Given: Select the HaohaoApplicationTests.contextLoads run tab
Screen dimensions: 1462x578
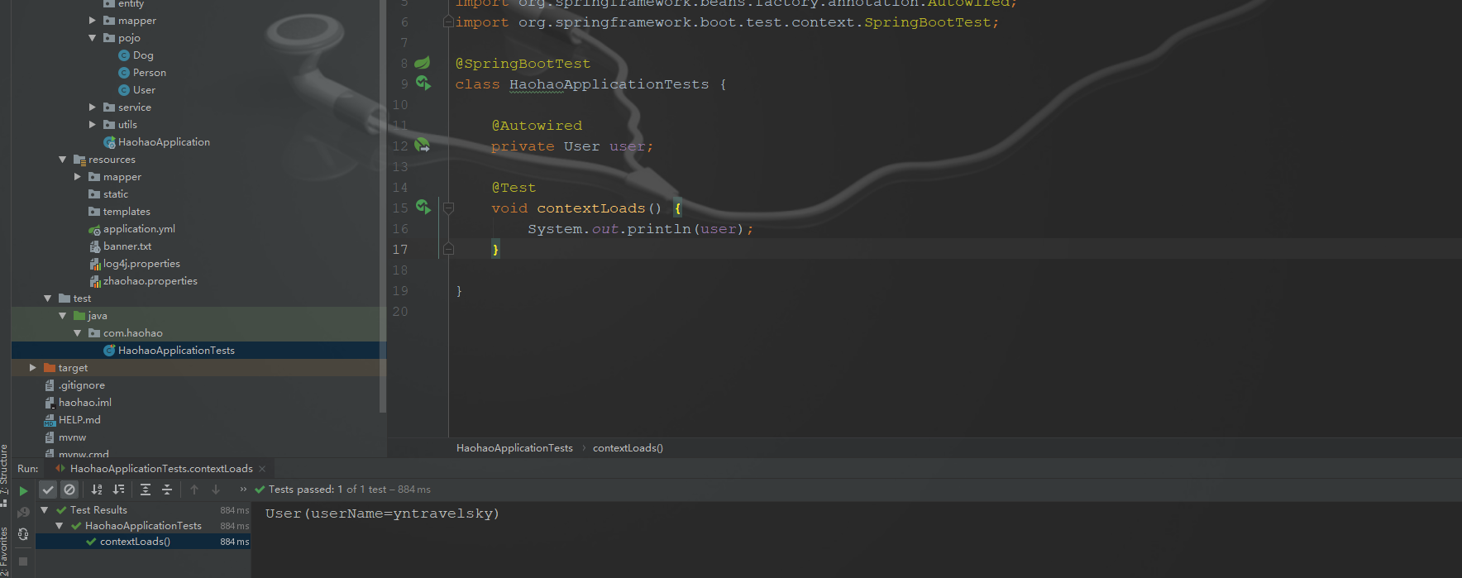Looking at the screenshot, I should (x=160, y=469).
